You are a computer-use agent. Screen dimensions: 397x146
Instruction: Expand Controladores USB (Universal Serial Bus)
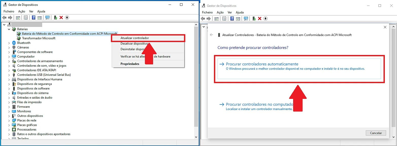9,75
